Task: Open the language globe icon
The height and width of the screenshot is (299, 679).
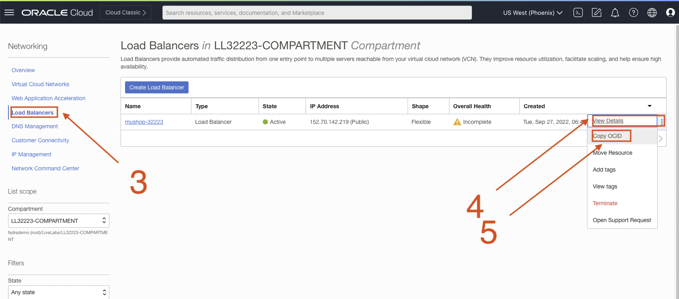Action: click(652, 13)
